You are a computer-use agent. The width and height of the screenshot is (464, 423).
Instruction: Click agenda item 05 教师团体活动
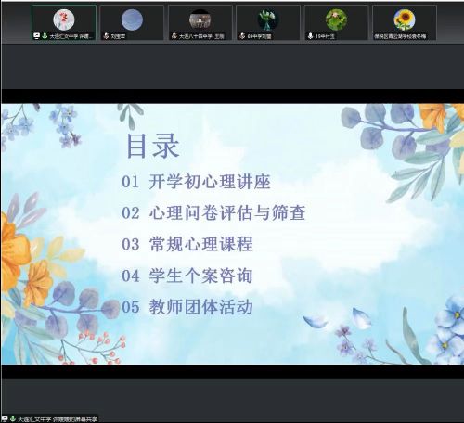[x=187, y=307]
